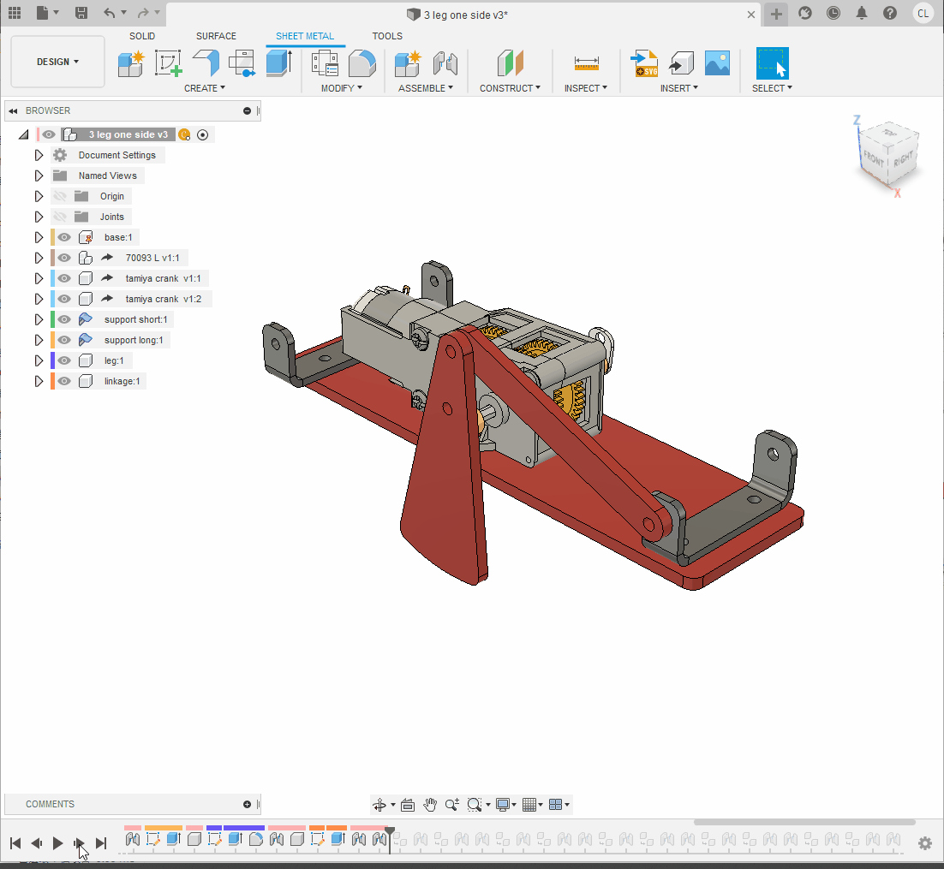944x869 pixels.
Task: Open the MODIFY menu label
Action: 341,88
